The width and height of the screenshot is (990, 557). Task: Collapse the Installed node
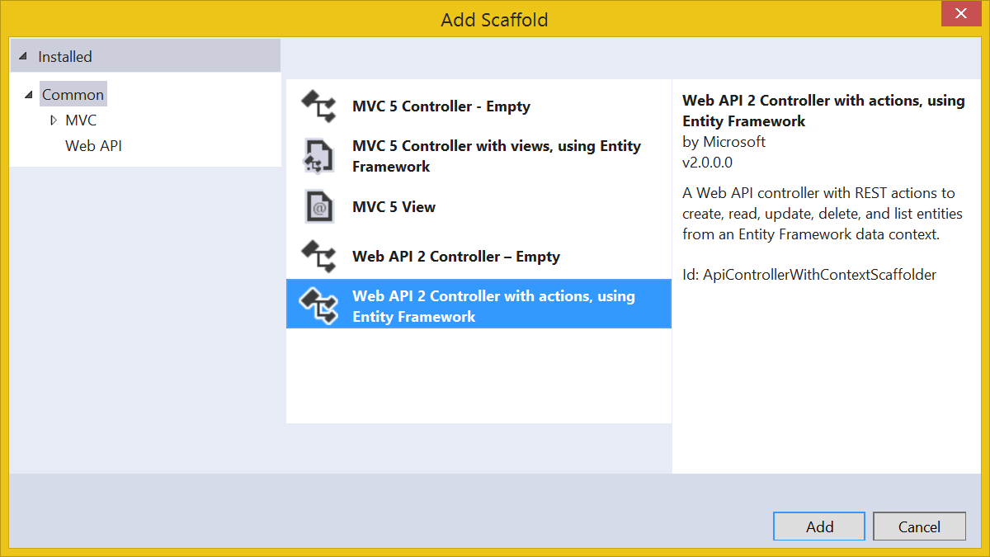point(24,56)
